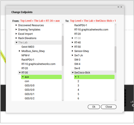Click the Ok button
Viewport: 134px width, 125px height.
[x=94, y=107]
